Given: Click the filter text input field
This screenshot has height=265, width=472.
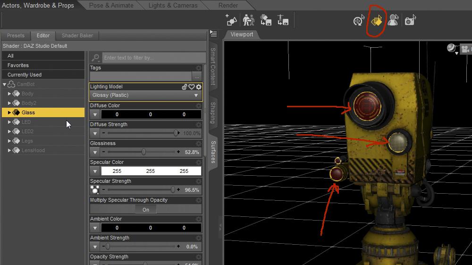Looking at the screenshot, I should (x=154, y=58).
